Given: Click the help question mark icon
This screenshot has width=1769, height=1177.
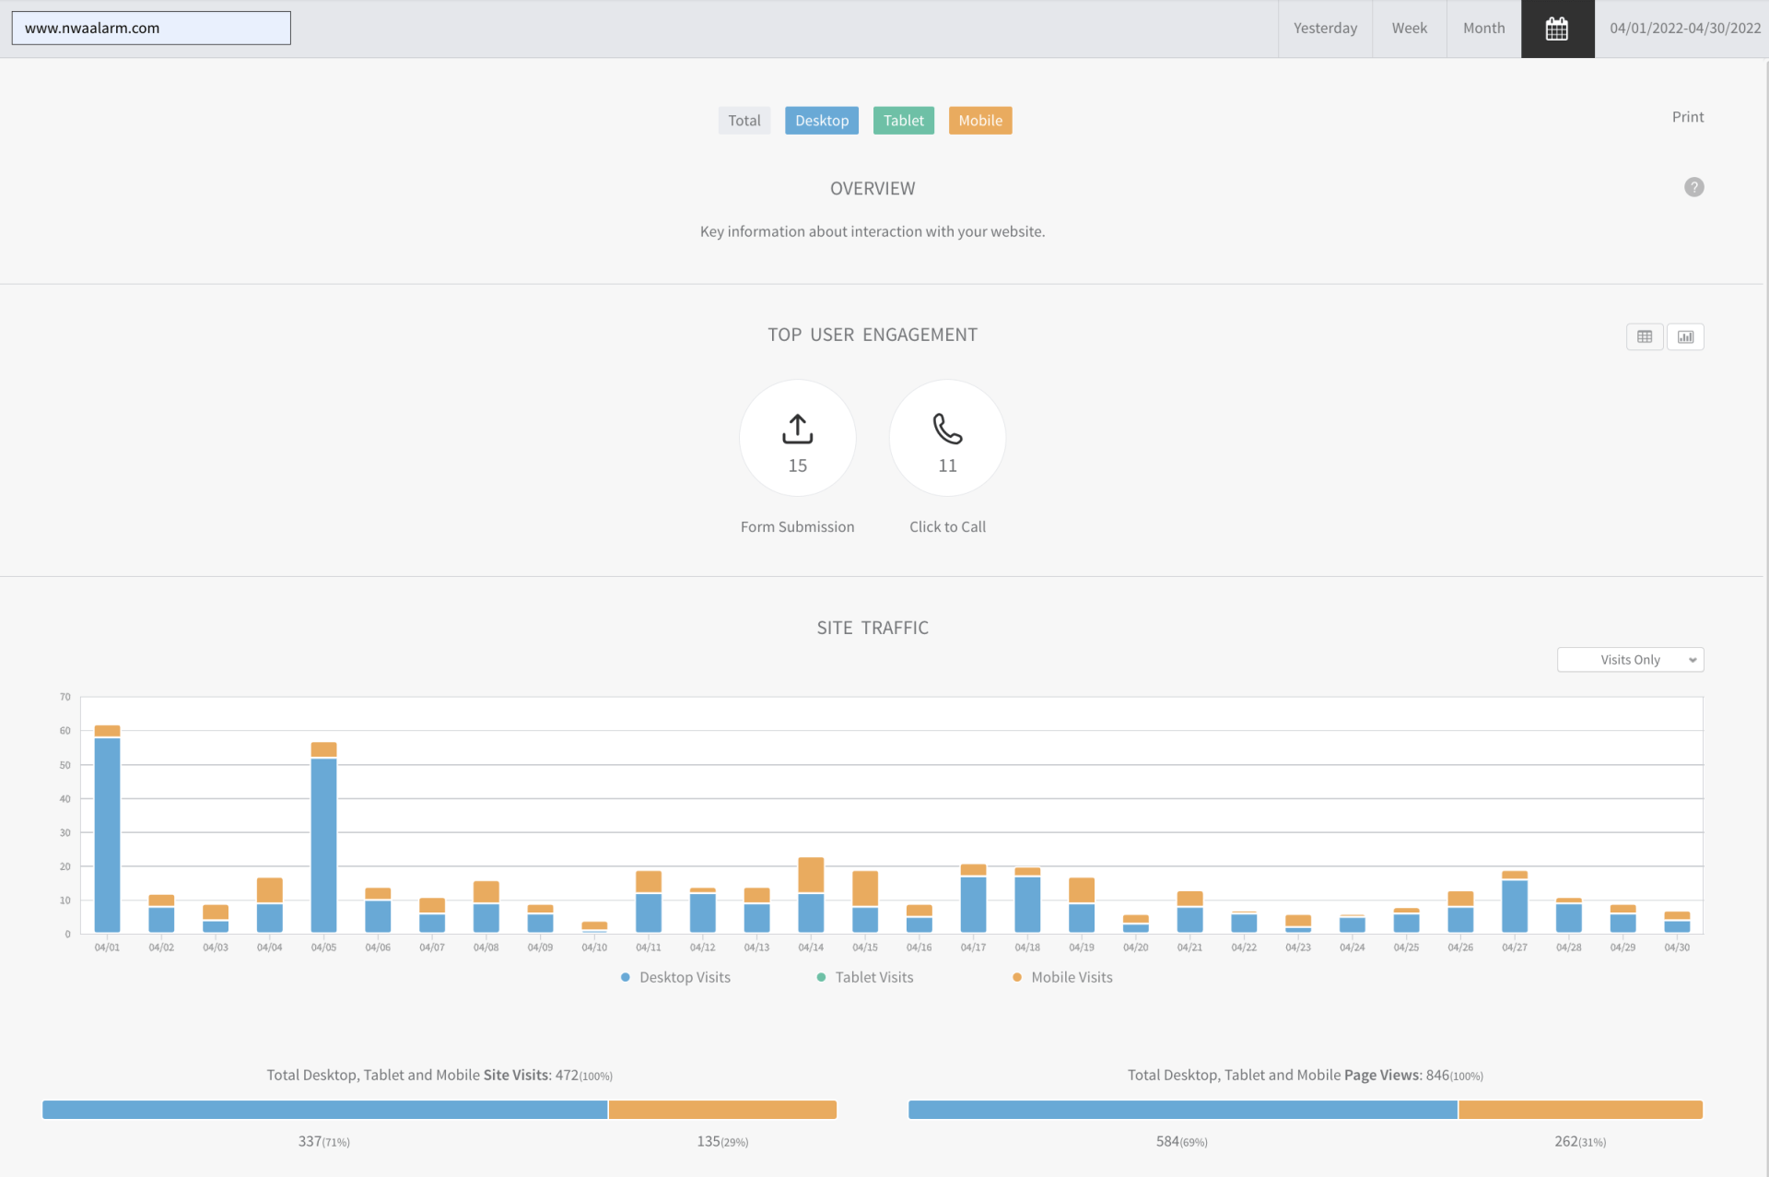Looking at the screenshot, I should pyautogui.click(x=1693, y=187).
